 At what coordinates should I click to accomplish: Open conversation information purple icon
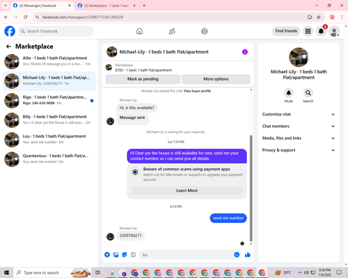(x=245, y=52)
